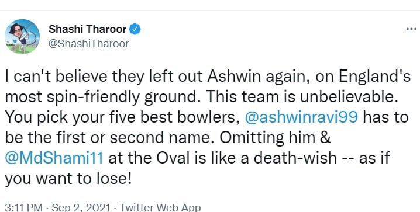
Task: Click the Shashi Tharoor display name
Action: pyautogui.click(x=88, y=29)
